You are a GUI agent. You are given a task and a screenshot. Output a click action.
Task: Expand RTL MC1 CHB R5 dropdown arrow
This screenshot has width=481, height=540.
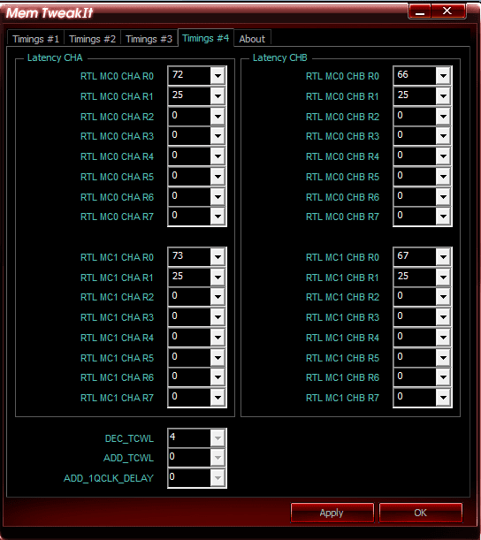(443, 358)
